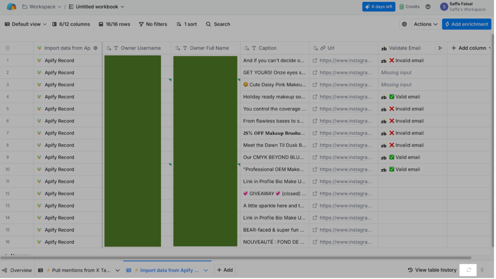Screen dimensions: 496x279
Task: Click Apify icon in row 12
Action: click(x=39, y=194)
